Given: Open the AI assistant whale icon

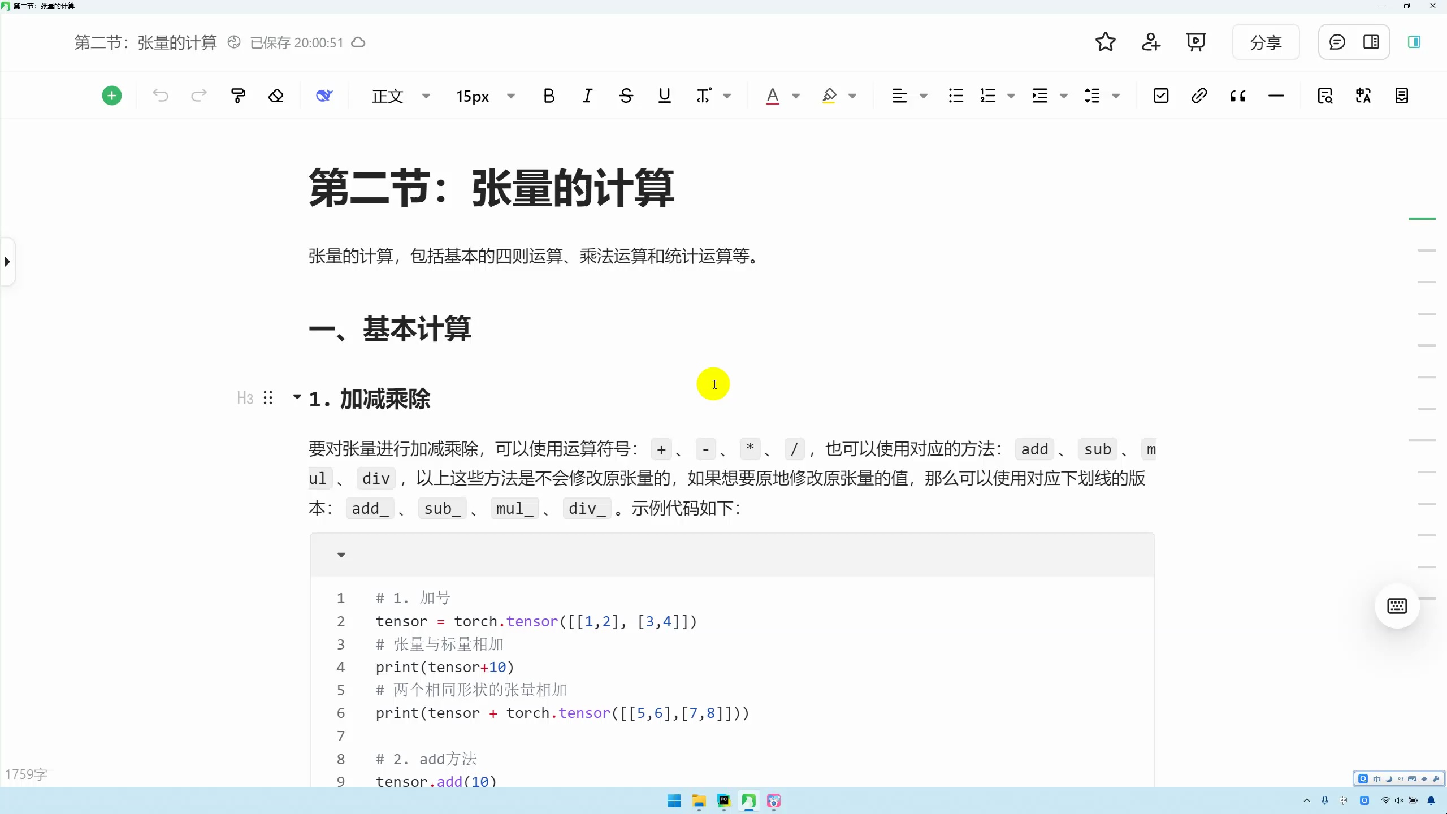Looking at the screenshot, I should [x=323, y=96].
